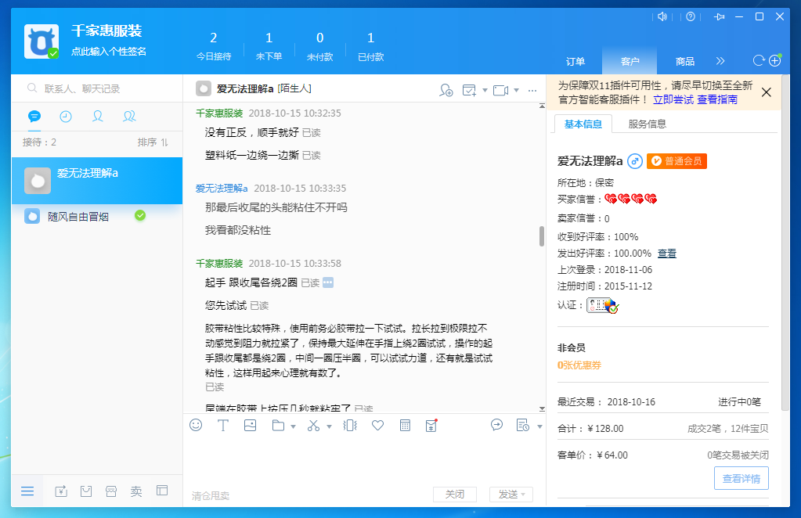Switch to the 客户 tab

630,61
